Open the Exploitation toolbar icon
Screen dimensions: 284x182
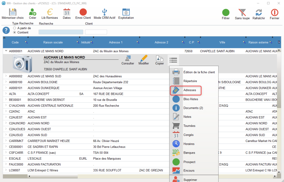pyautogui.click(x=126, y=12)
